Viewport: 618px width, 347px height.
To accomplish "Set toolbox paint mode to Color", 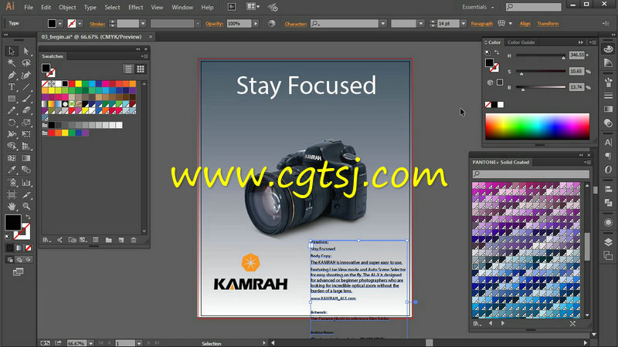I will click(10, 248).
